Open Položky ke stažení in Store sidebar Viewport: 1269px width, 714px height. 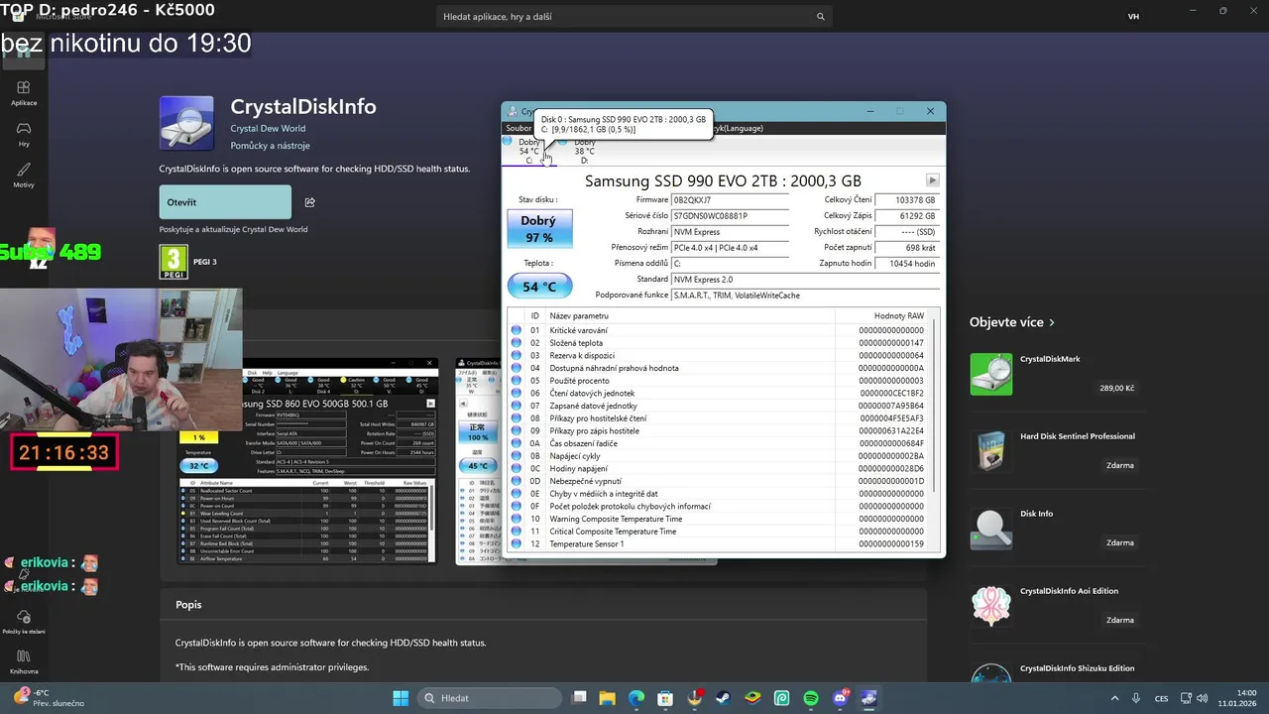pos(24,622)
